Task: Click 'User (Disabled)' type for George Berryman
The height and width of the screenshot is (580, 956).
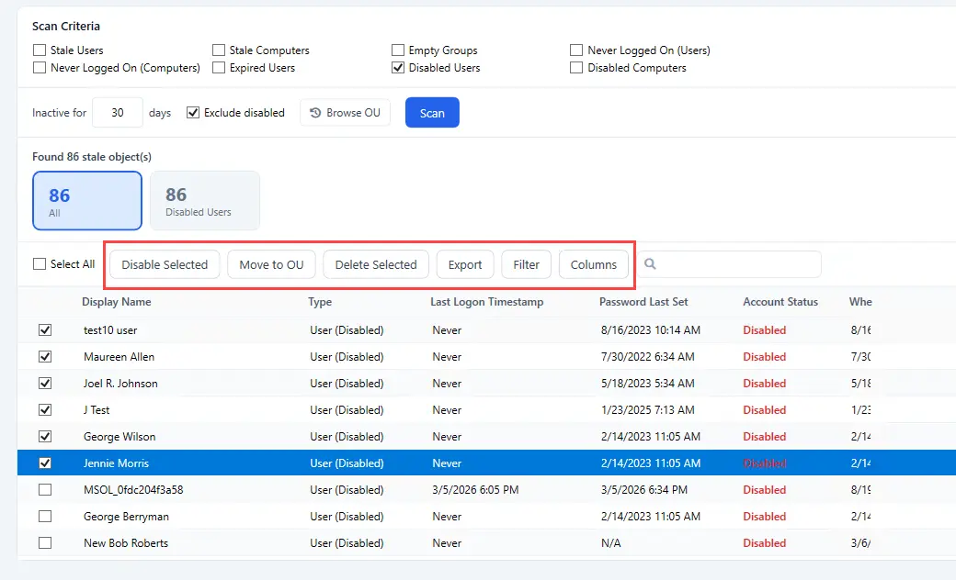Action: click(x=347, y=516)
